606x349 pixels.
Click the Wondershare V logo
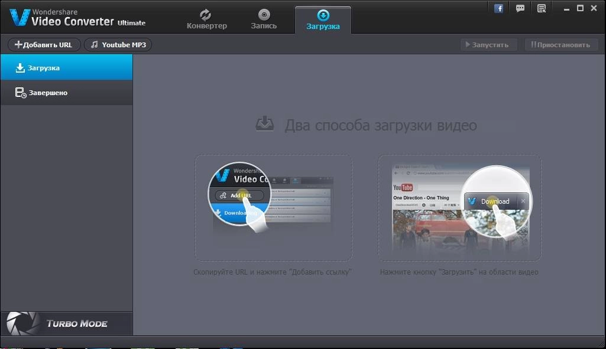pos(20,17)
